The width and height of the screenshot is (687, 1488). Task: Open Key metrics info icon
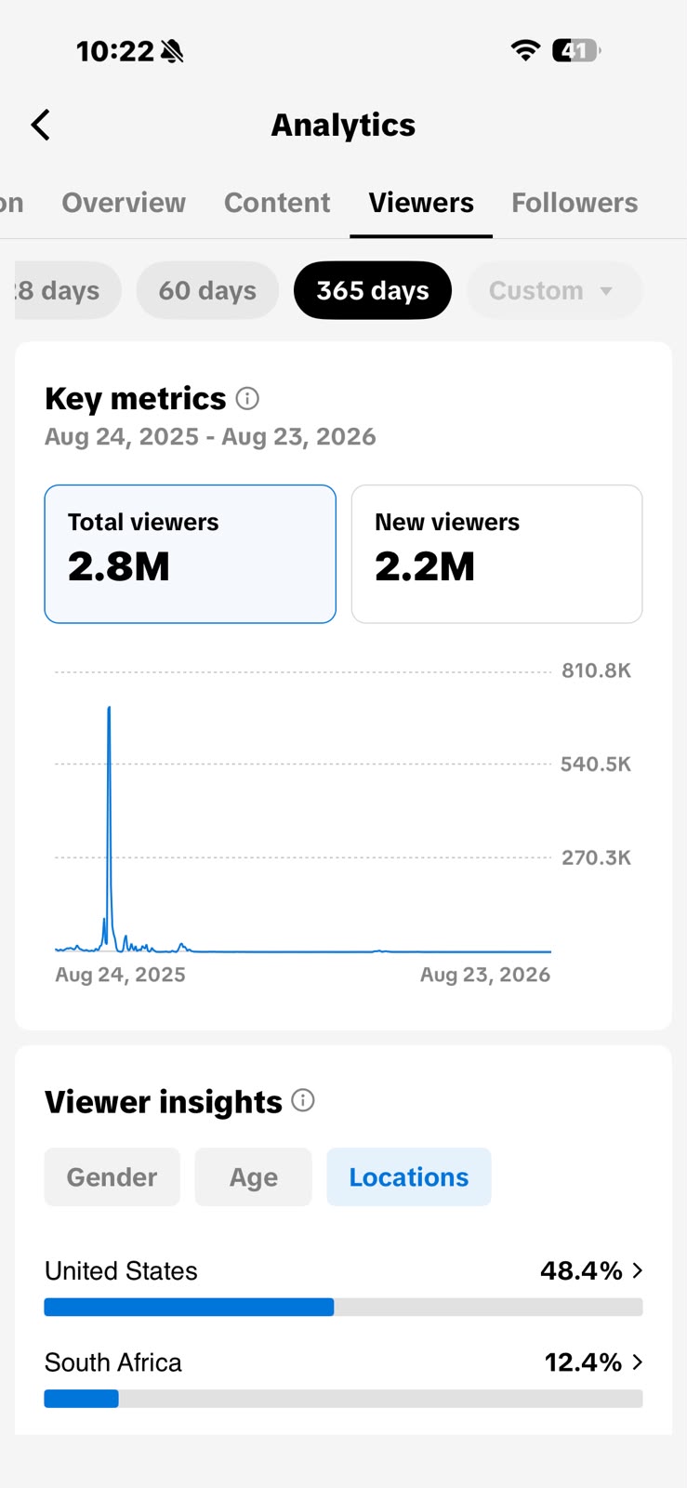tap(247, 399)
